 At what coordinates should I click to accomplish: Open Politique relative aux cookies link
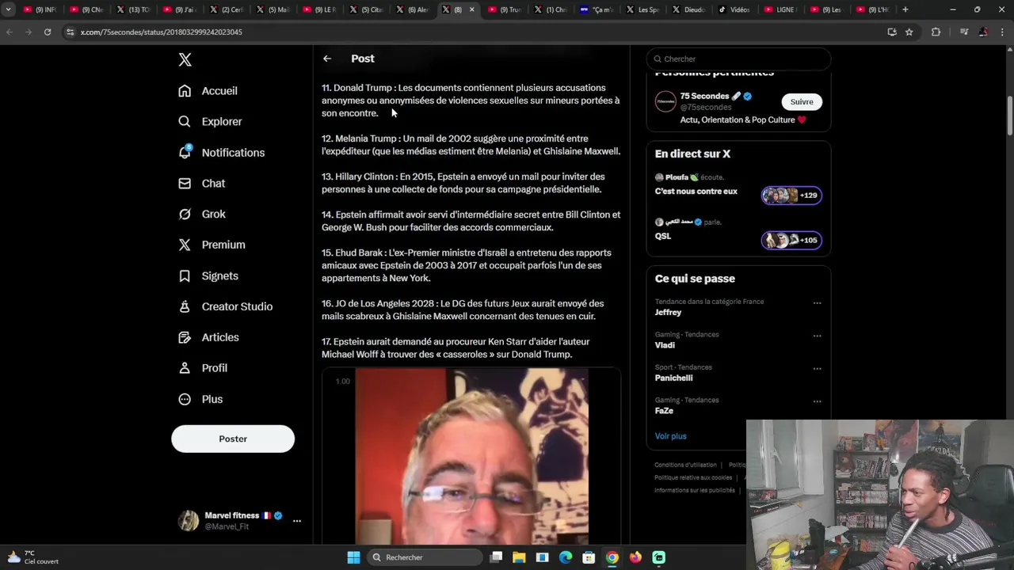[x=693, y=477]
